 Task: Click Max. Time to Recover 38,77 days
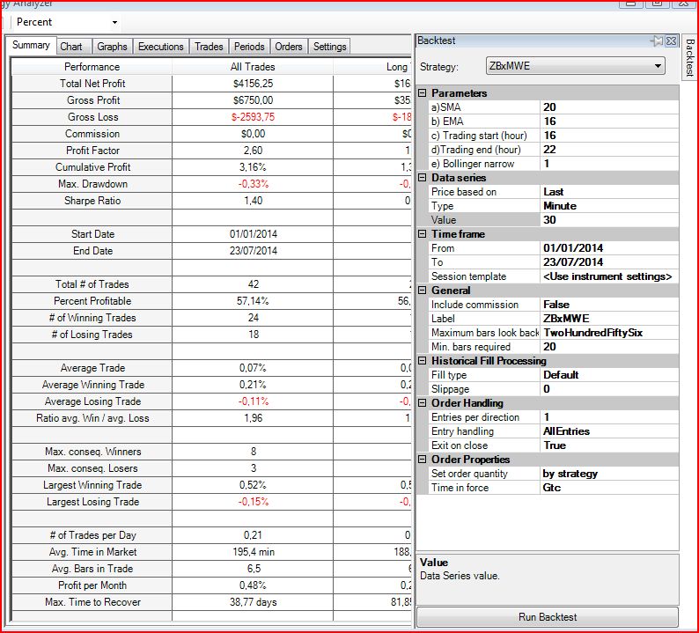coord(254,602)
